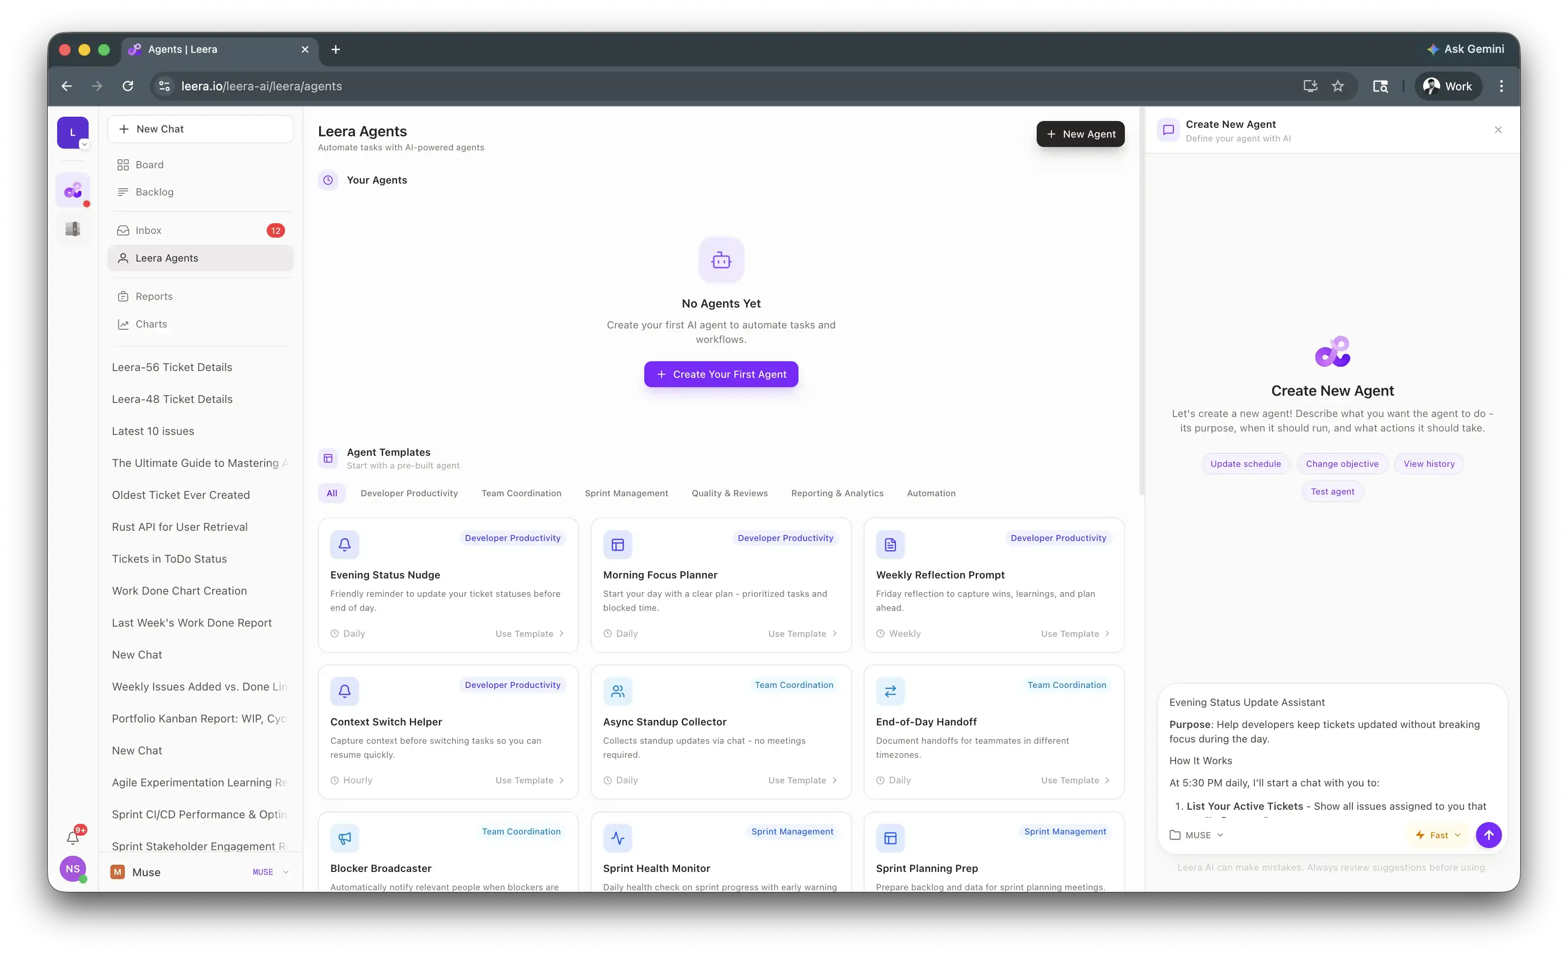The height and width of the screenshot is (955, 1568).
Task: Select the Developer Productivity filter tab
Action: click(409, 493)
